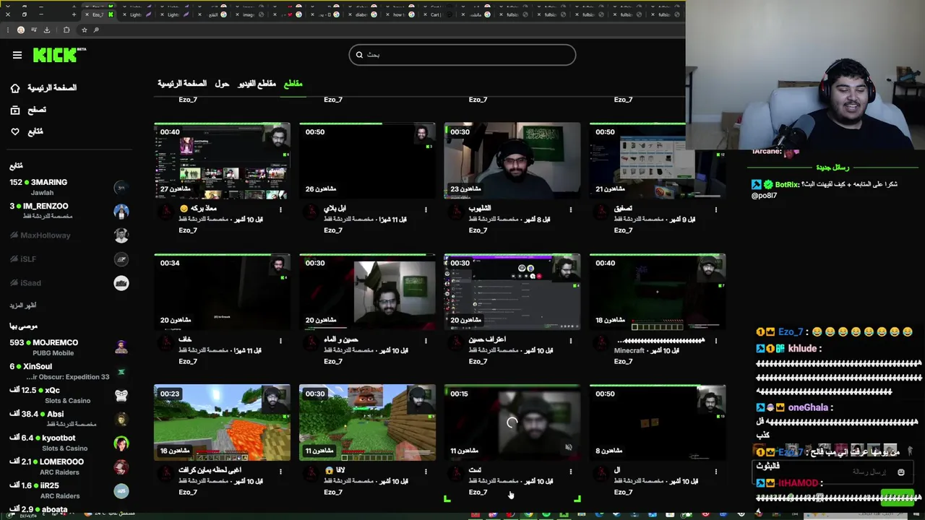Switch to the مقاطع الفيديو tab
This screenshot has height=520, width=925.
tap(257, 84)
